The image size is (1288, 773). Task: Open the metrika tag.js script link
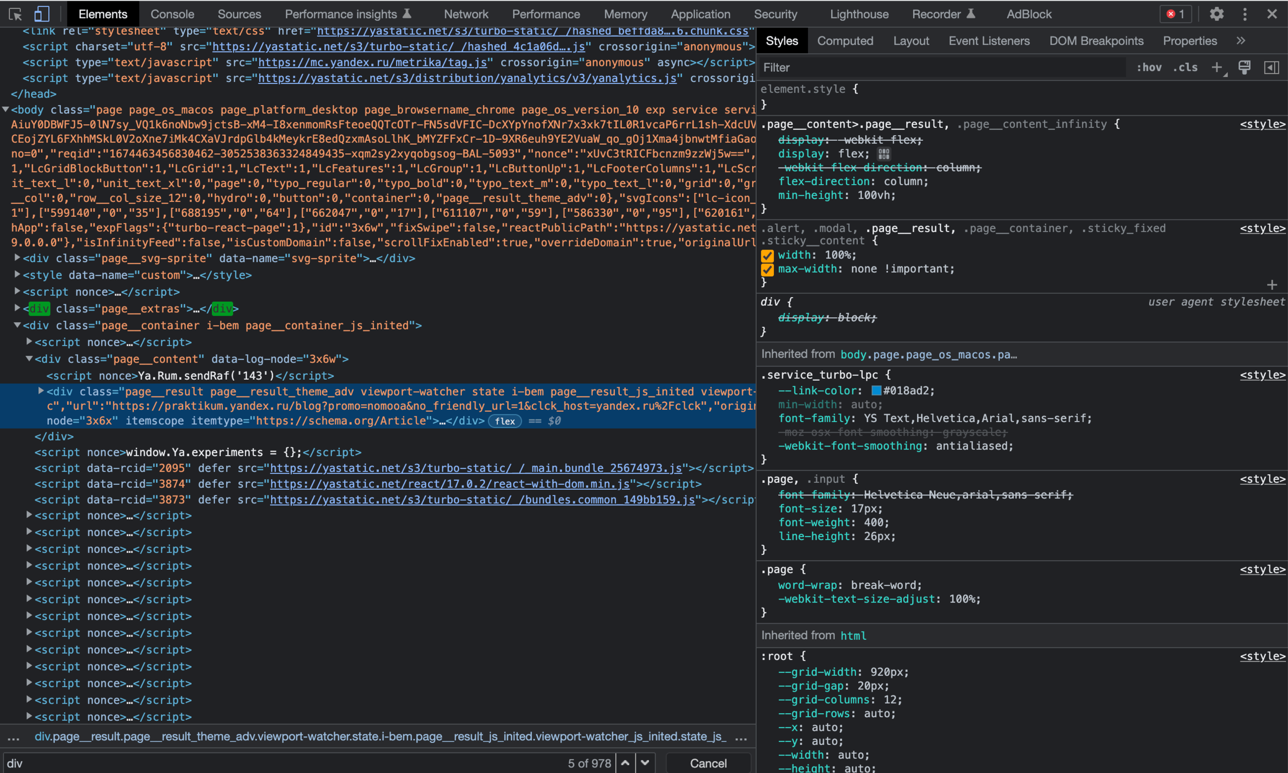372,62
